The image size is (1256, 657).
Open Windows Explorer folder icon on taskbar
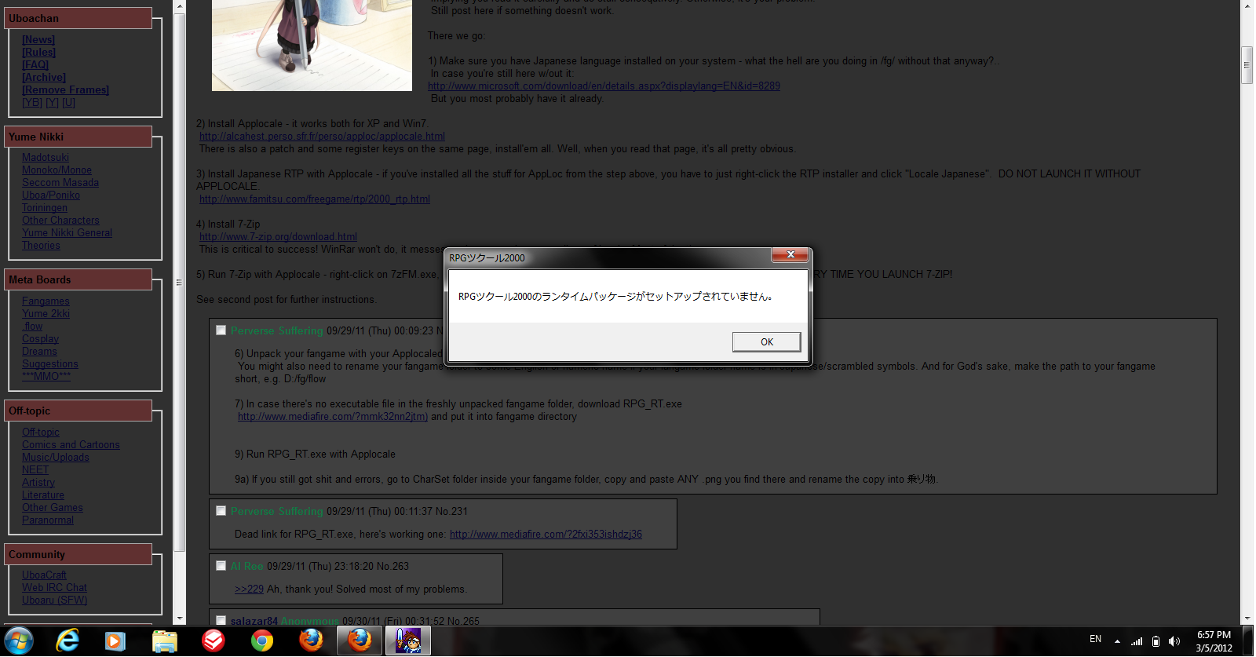[164, 641]
